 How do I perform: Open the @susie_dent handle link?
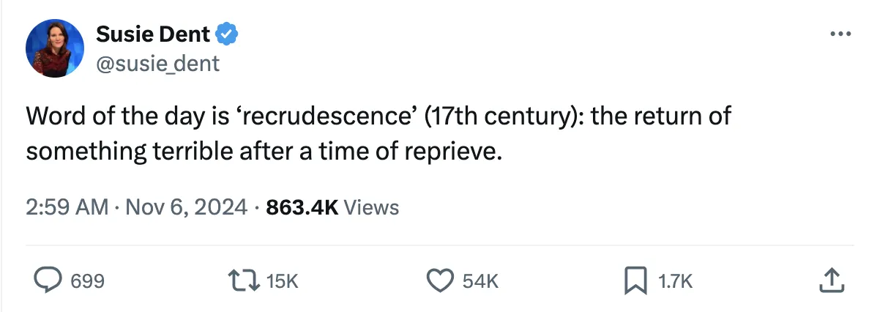tap(157, 64)
